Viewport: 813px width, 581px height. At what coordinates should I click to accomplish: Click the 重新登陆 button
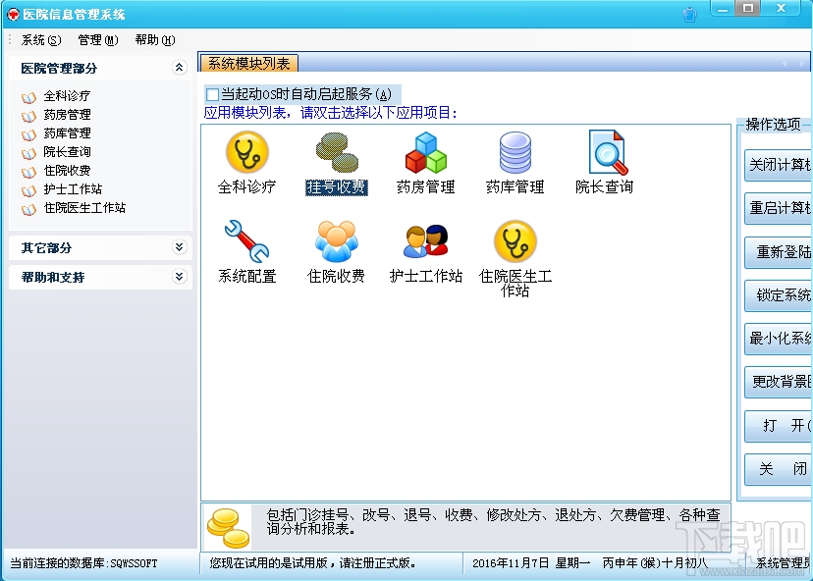(779, 252)
